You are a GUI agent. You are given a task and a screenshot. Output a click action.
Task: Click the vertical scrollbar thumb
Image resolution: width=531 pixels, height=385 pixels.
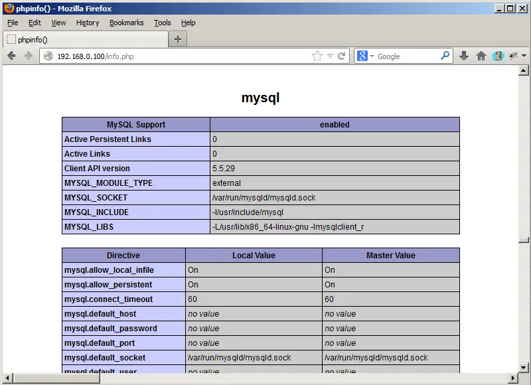pos(524,240)
